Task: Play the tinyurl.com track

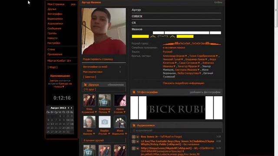Action: 133,148
